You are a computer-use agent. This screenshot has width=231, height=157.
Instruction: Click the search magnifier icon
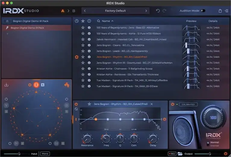(98, 21)
